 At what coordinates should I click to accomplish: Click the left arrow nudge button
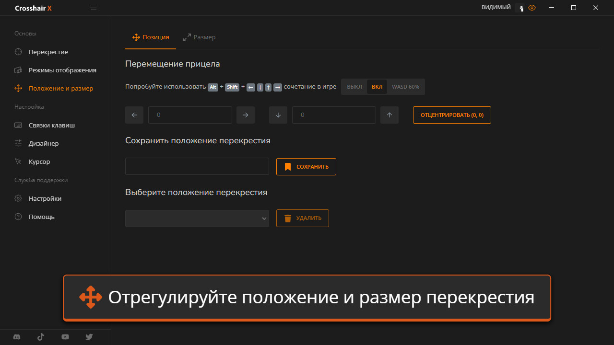[134, 115]
